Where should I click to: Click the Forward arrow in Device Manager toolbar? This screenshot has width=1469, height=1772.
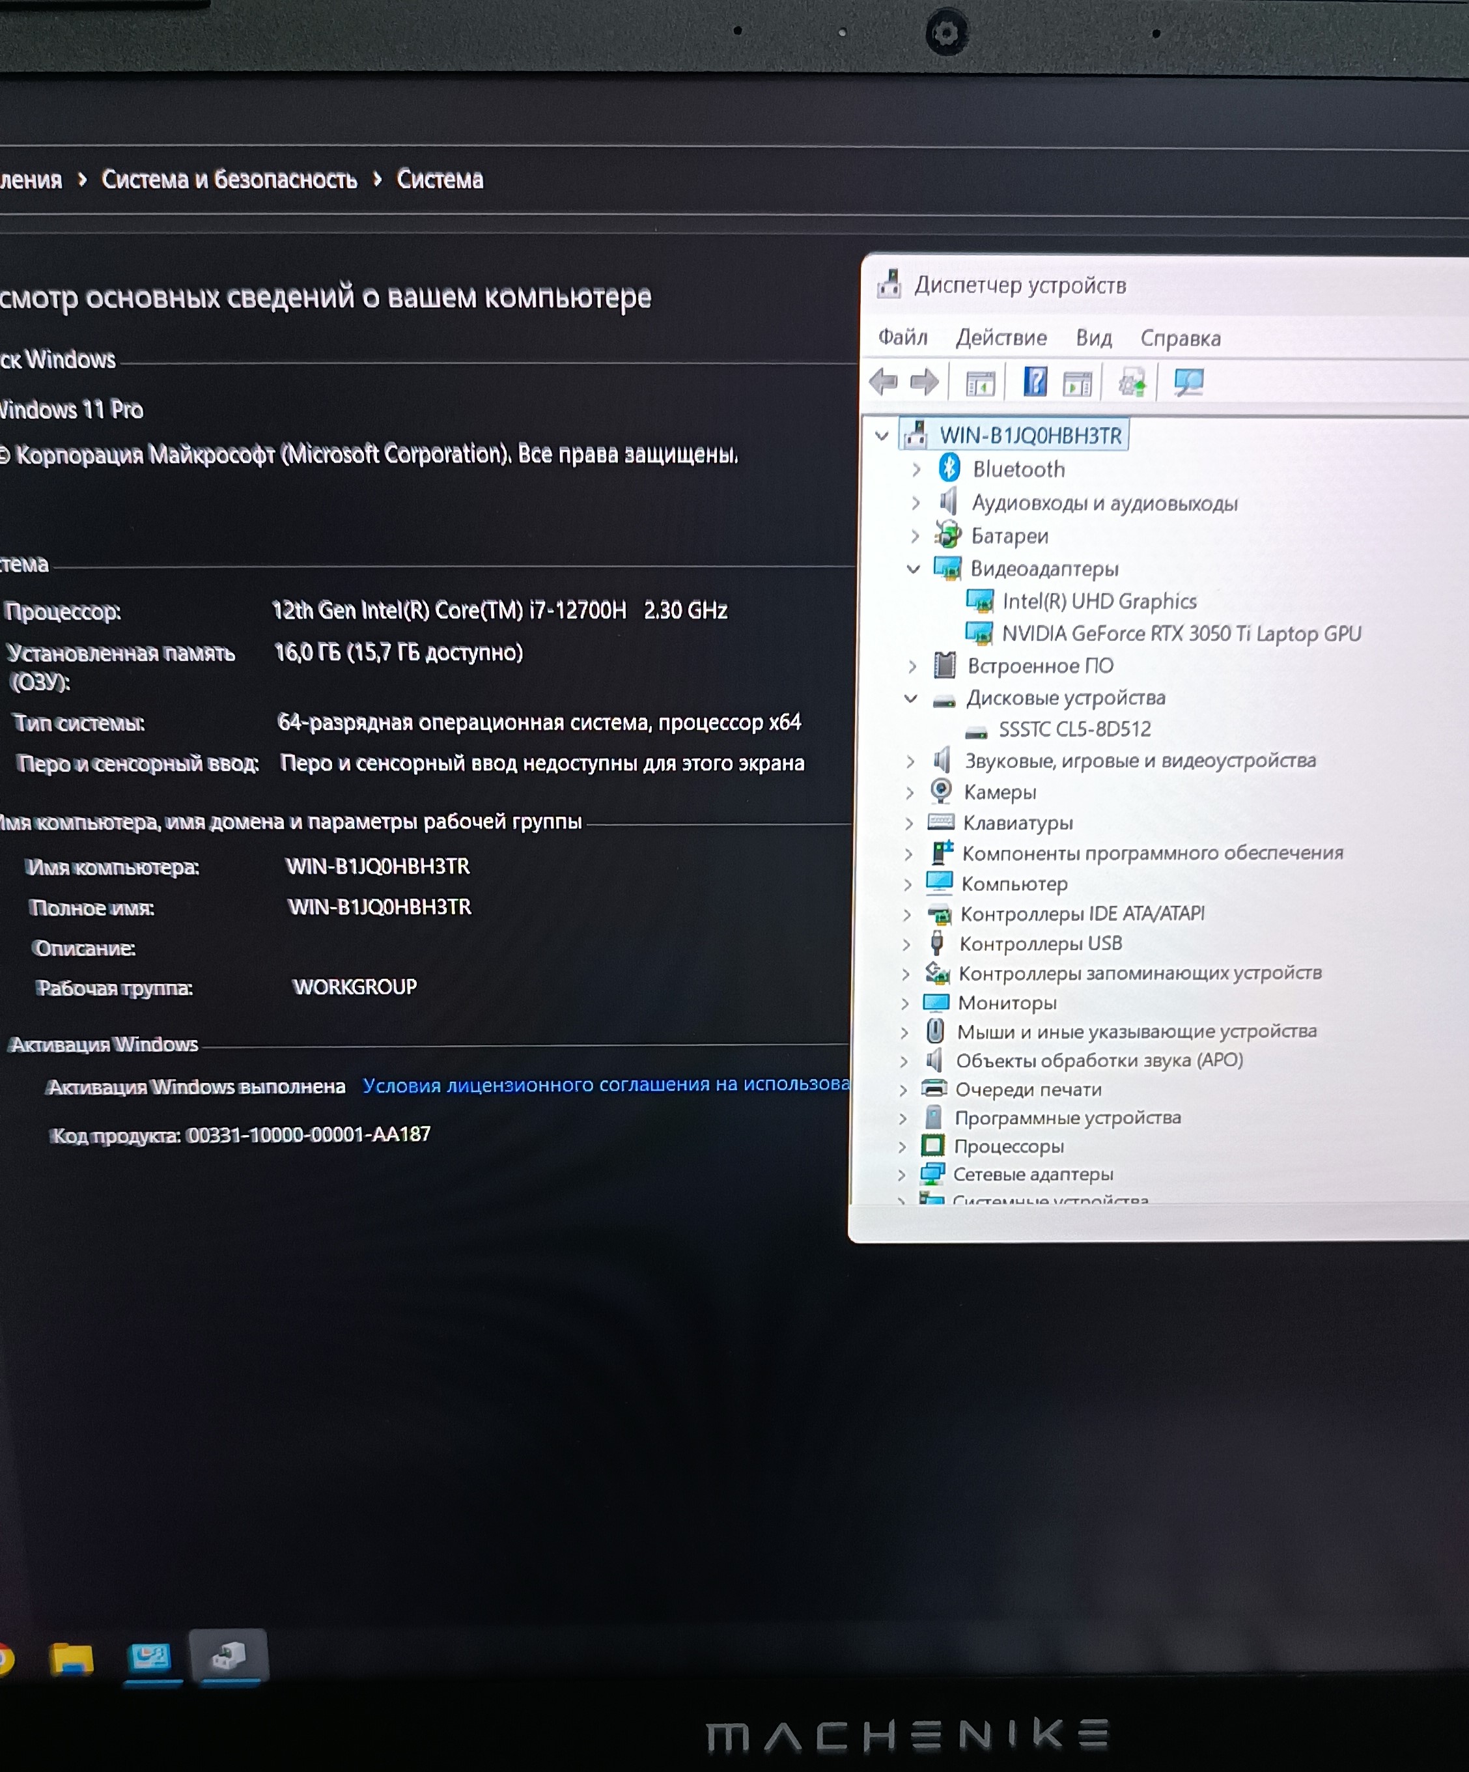(924, 382)
